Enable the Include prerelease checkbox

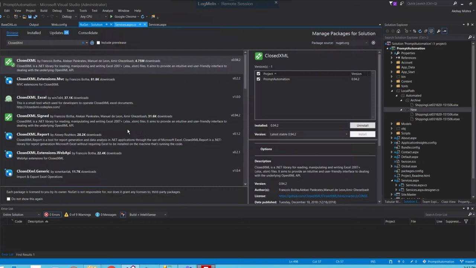(x=98, y=43)
